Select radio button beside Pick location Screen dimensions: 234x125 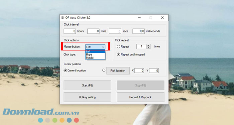(x=104, y=70)
